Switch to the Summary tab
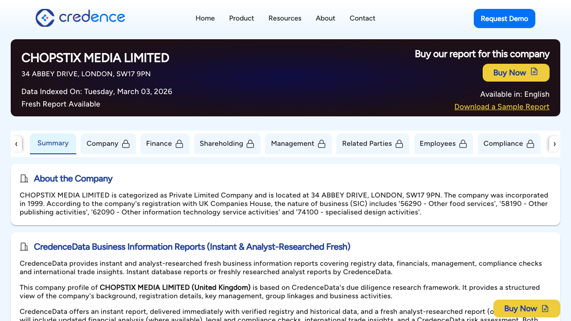This screenshot has height=321, width=571. (53, 143)
